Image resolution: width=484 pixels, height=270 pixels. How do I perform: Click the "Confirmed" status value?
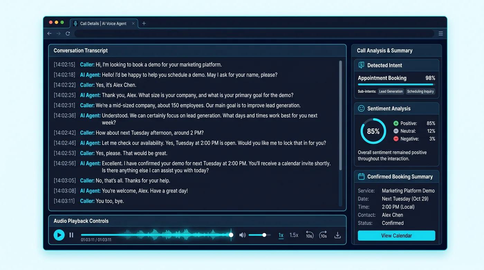[393, 223]
